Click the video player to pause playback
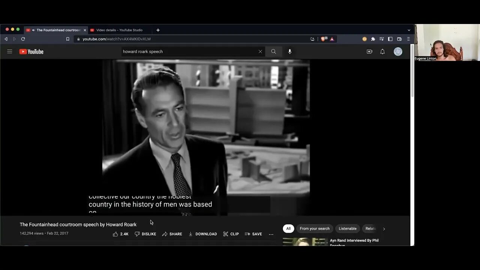This screenshot has height=270, width=480. pyautogui.click(x=206, y=137)
